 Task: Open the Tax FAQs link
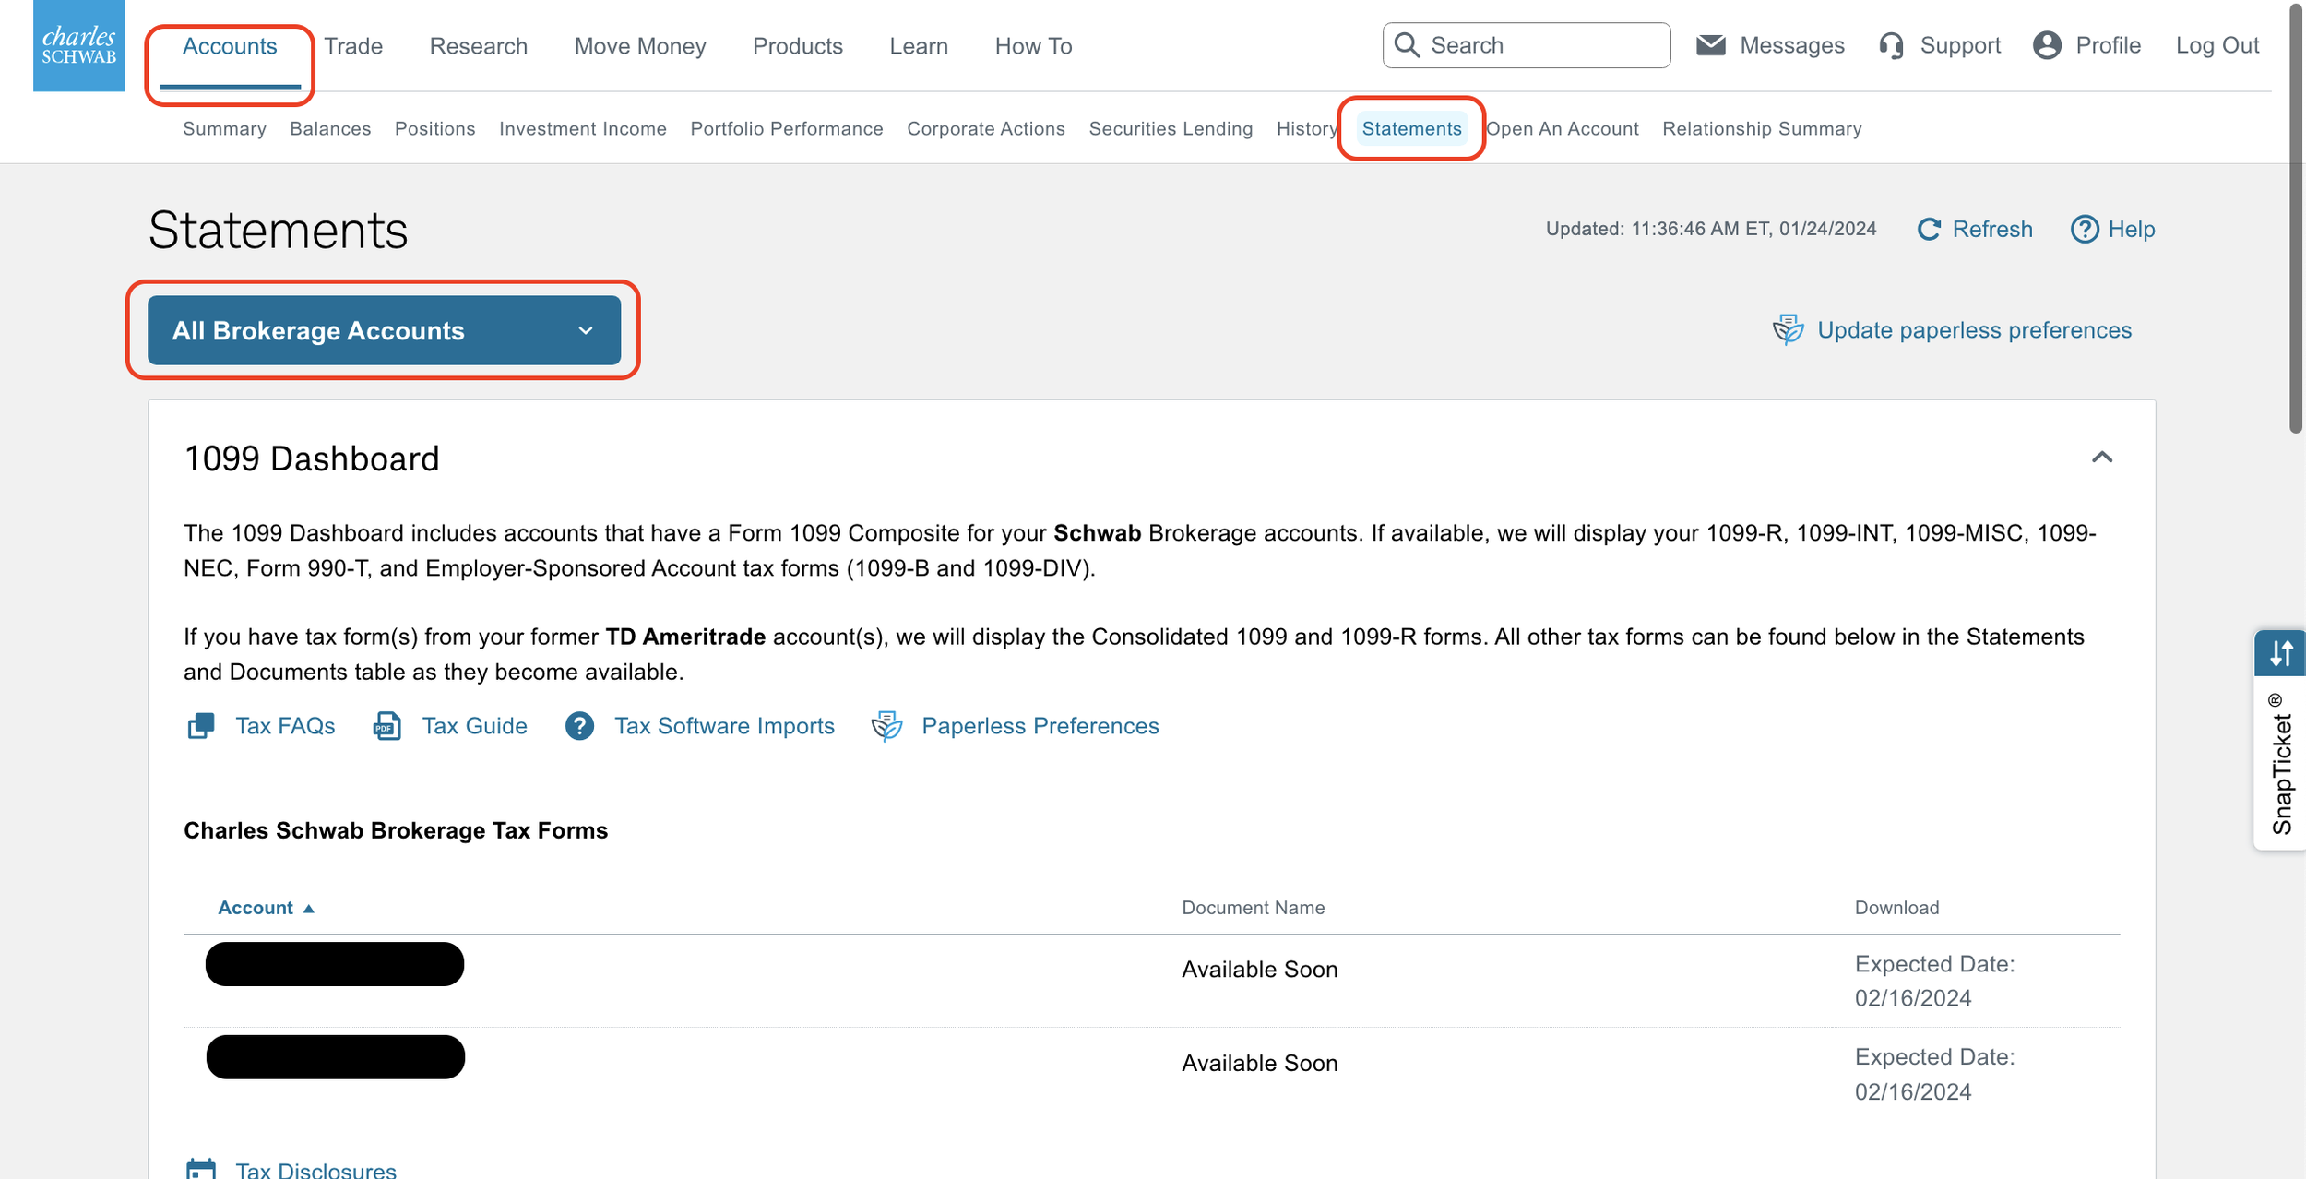[284, 726]
